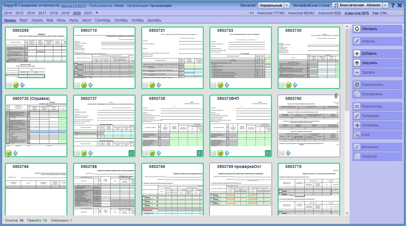
Task: Select the year 2014 tab
Action: tap(8, 13)
